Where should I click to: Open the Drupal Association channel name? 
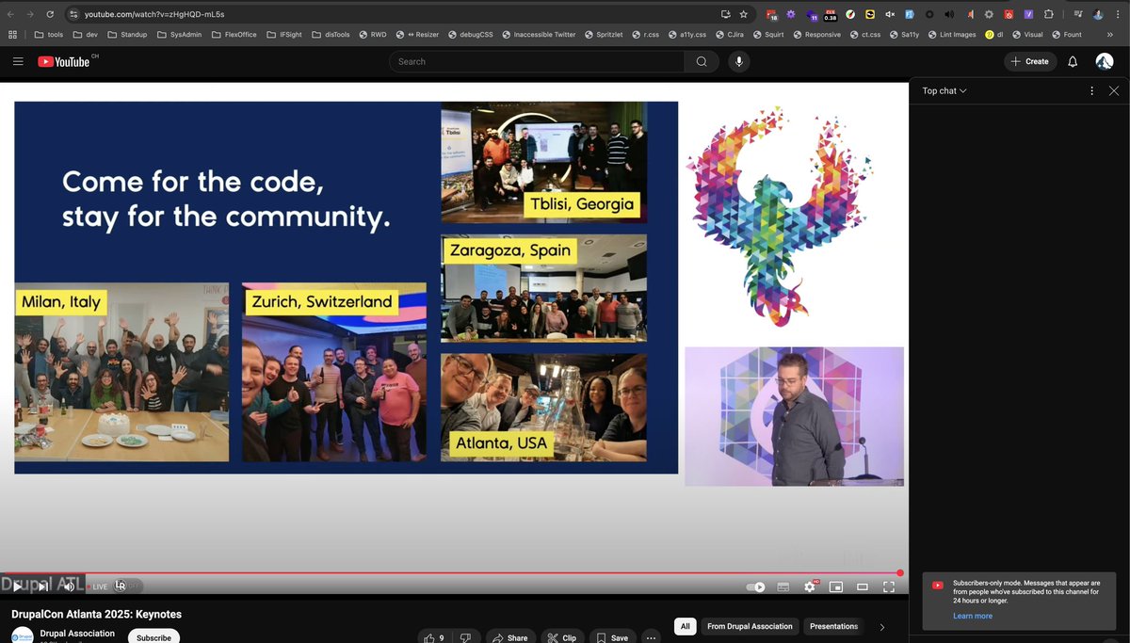coord(77,634)
